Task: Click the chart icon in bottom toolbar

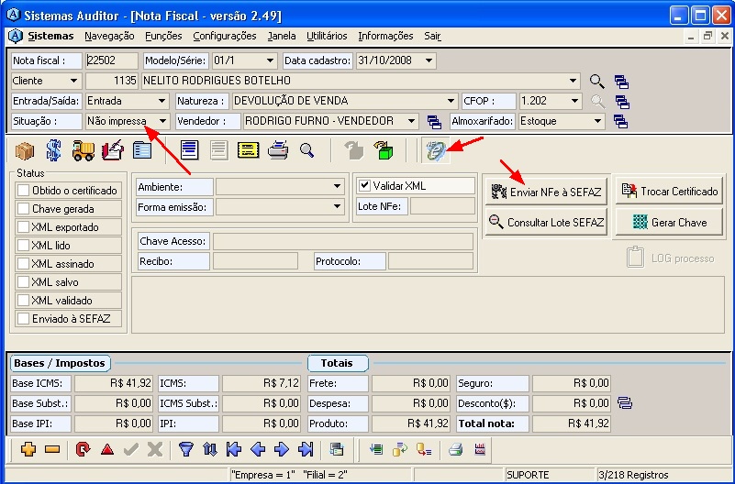Action: point(480,449)
